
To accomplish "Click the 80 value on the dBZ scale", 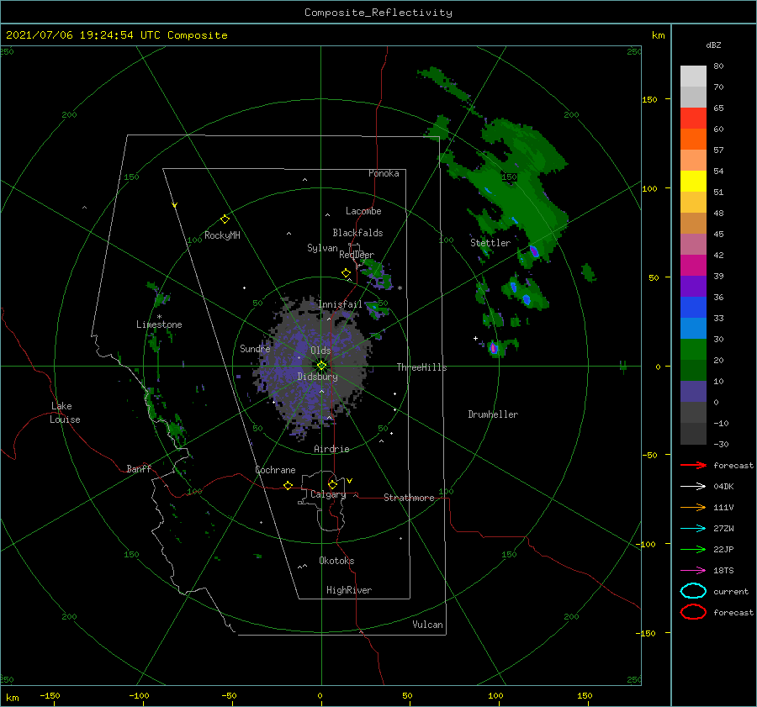I will [718, 66].
